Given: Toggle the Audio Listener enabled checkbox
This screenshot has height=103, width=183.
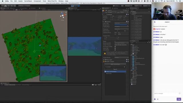Looking at the screenshot, I should pyautogui.click(x=106, y=62).
